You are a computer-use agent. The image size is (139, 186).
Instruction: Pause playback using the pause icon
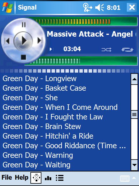point(24,25)
